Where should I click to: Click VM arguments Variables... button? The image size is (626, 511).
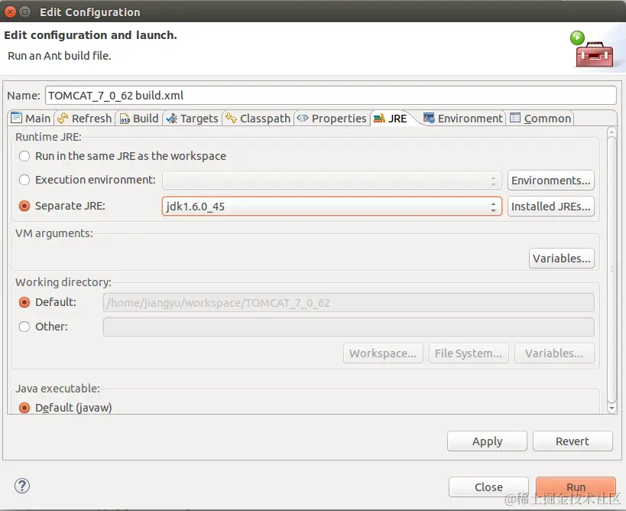coord(562,258)
